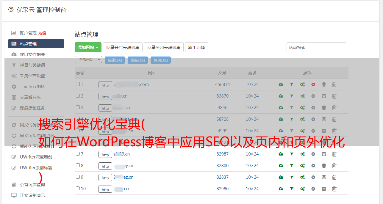Click the gray filter icon in row 3
The height and width of the screenshot is (204, 383).
[292, 108]
